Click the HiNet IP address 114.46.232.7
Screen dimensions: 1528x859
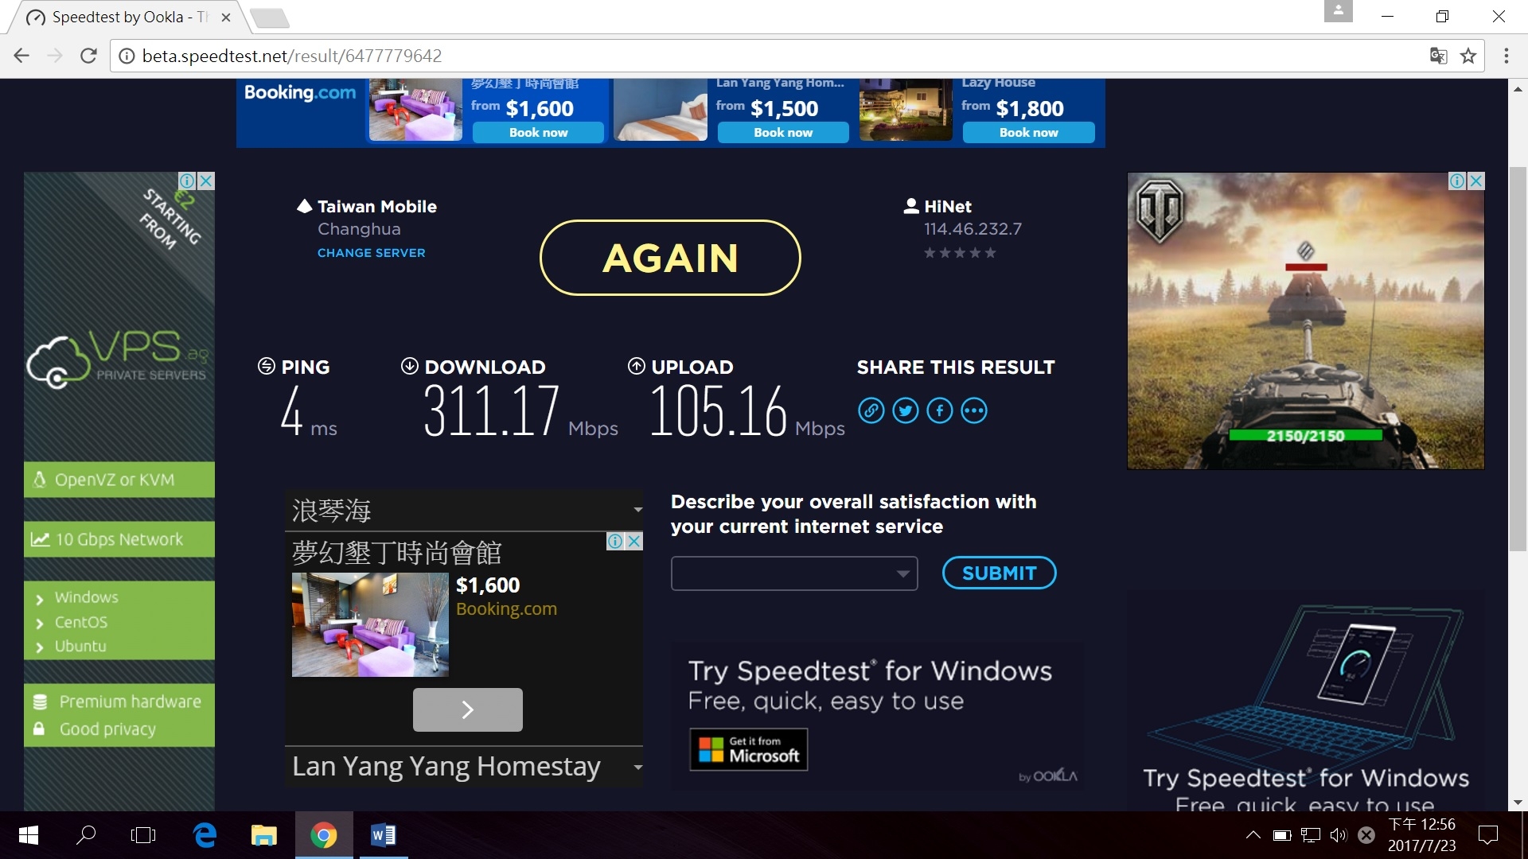coord(973,229)
